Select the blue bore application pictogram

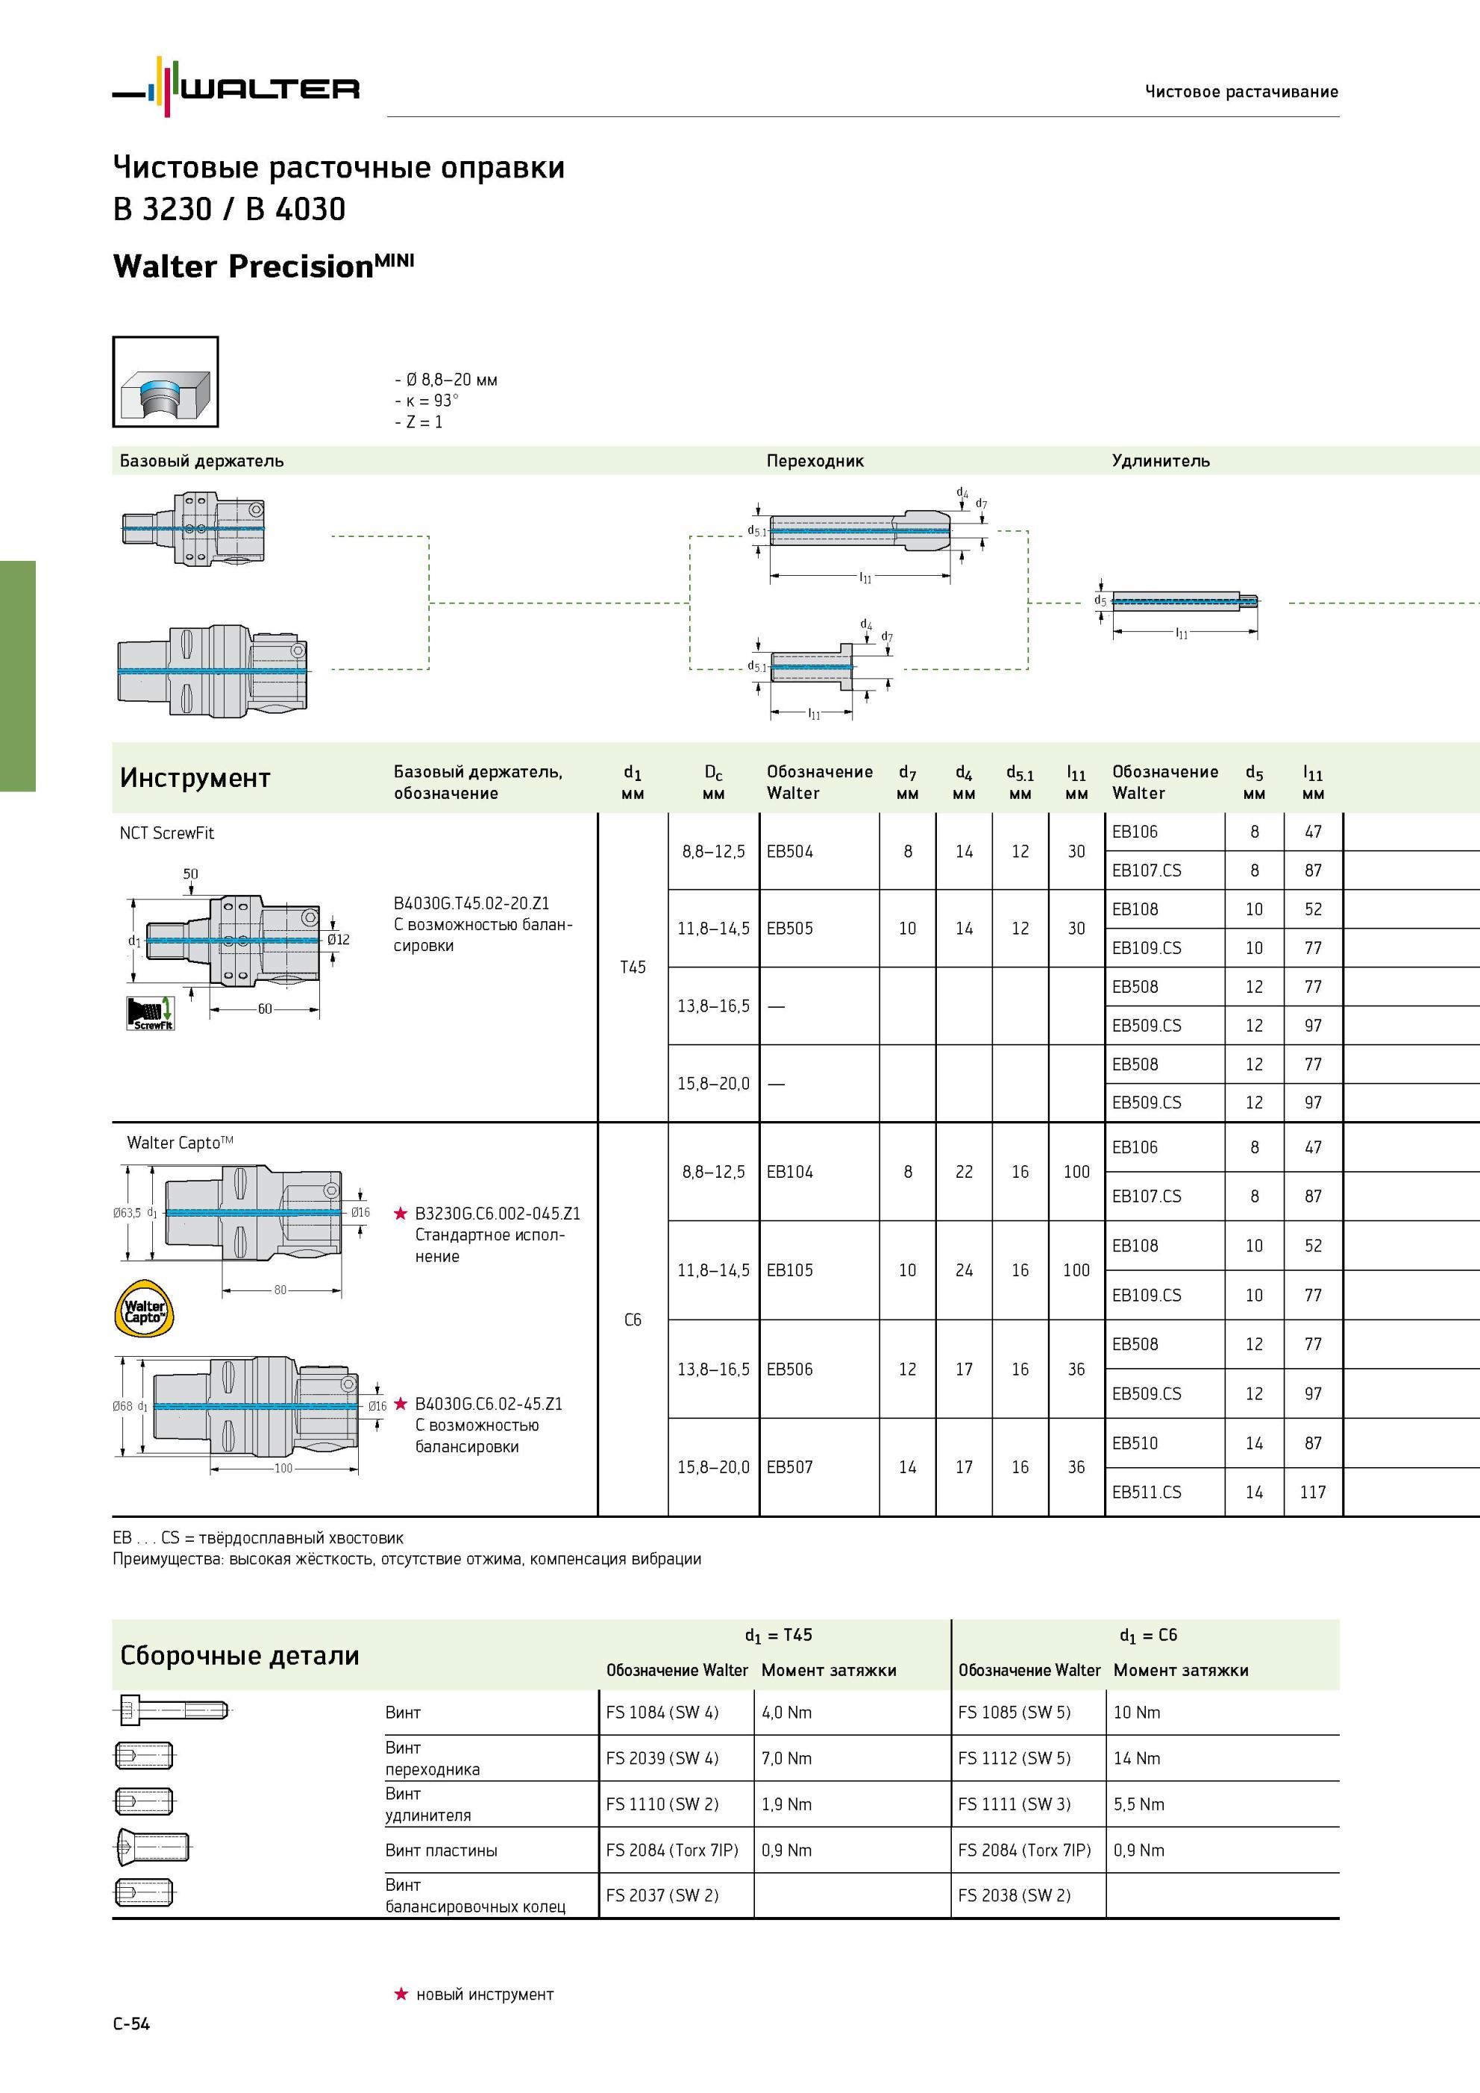(x=165, y=382)
